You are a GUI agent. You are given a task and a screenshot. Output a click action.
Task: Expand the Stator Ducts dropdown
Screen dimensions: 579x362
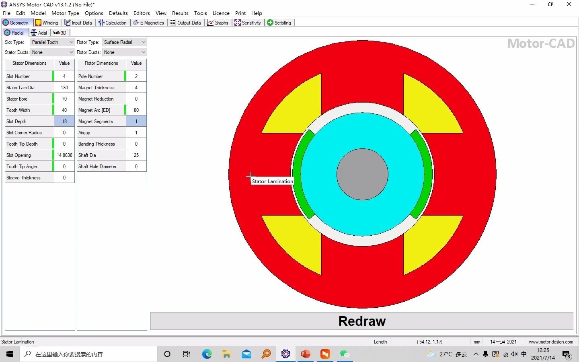(x=53, y=52)
